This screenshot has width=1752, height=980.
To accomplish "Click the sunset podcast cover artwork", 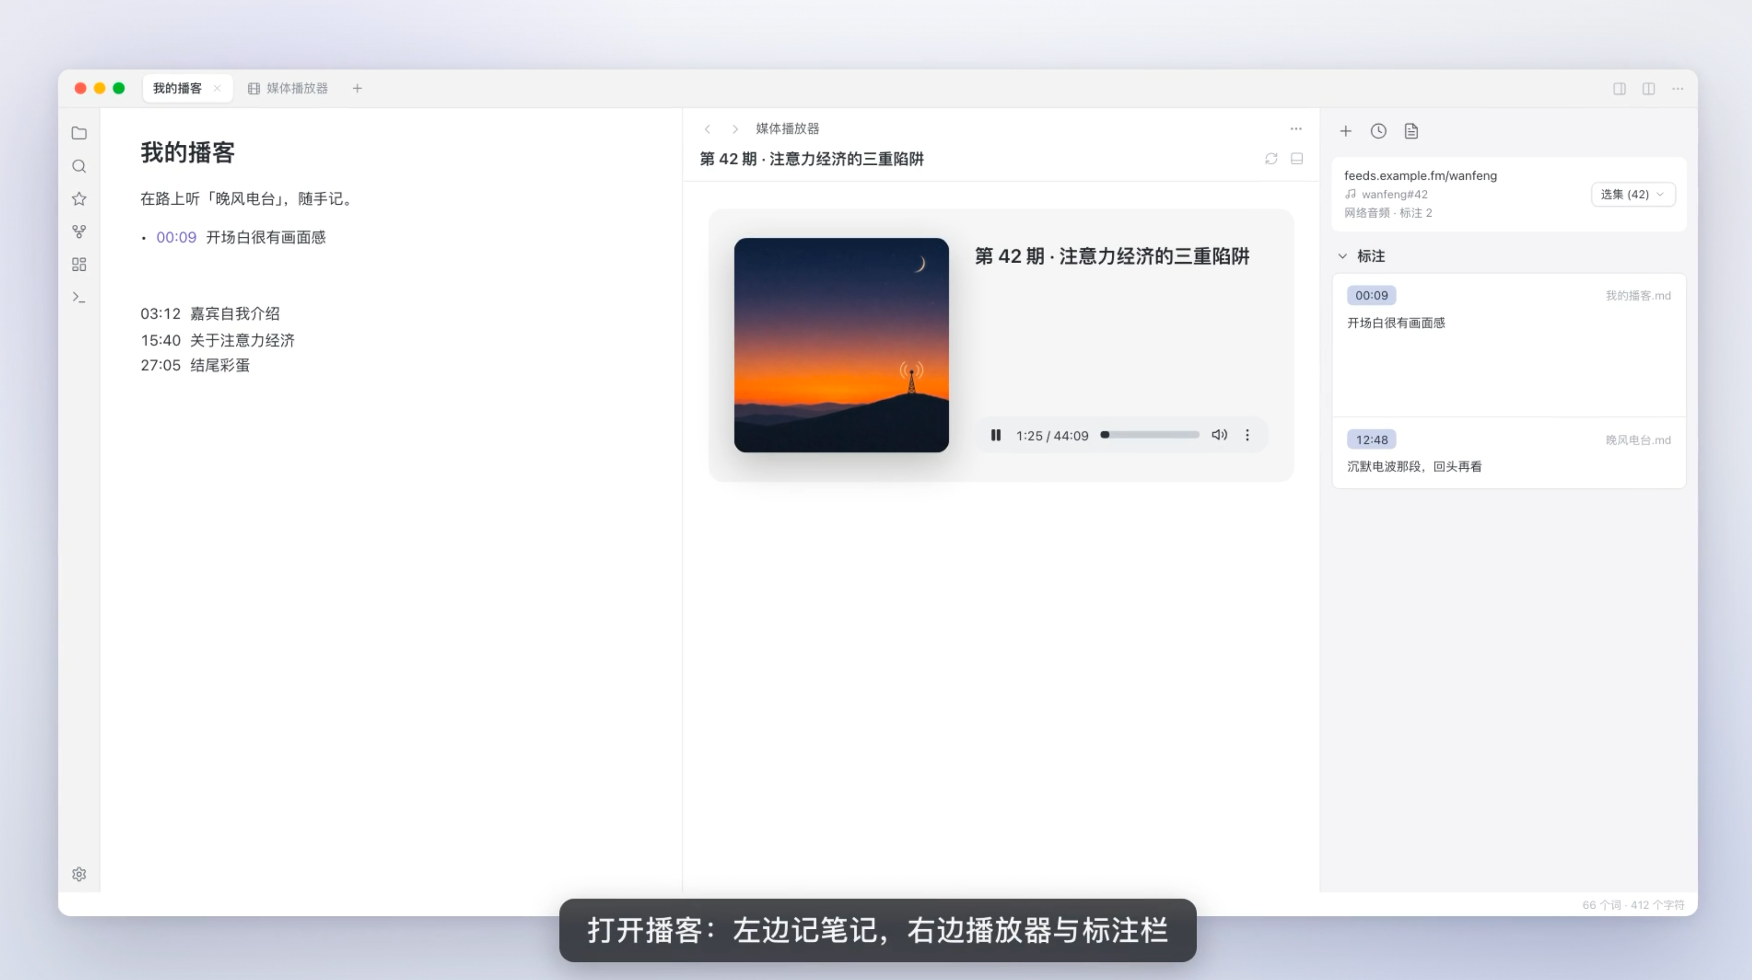I will click(x=841, y=345).
